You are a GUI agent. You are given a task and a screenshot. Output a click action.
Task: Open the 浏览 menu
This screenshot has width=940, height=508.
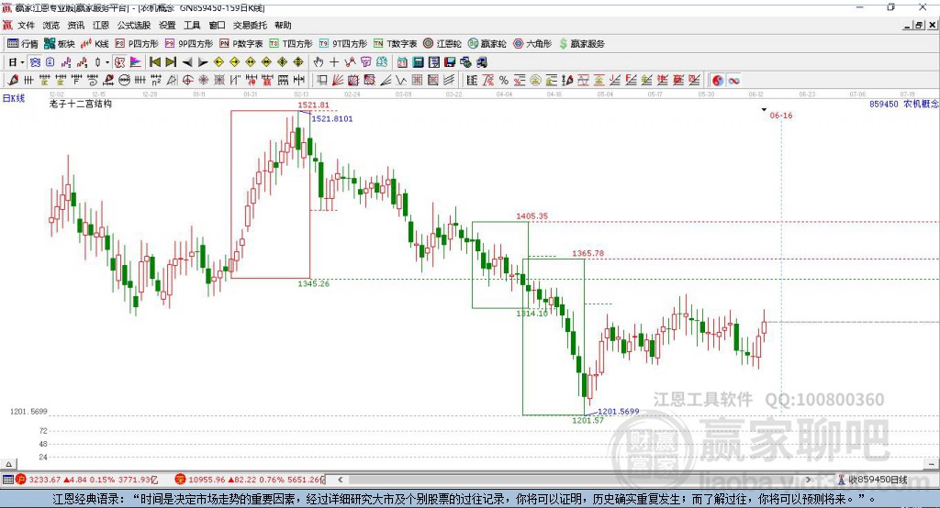(x=51, y=25)
